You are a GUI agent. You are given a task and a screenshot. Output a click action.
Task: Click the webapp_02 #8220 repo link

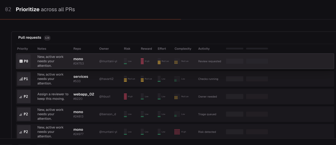[x=84, y=97]
